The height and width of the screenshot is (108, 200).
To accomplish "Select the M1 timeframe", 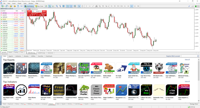I will 112,6.
